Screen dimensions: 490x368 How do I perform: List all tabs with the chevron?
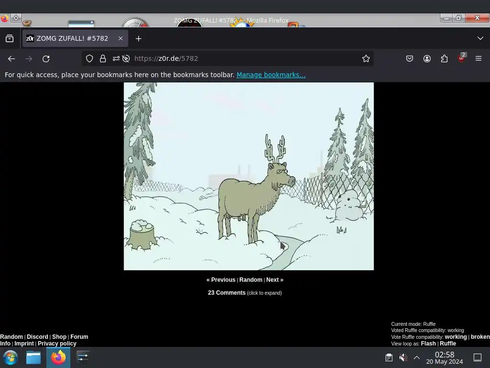pyautogui.click(x=480, y=38)
